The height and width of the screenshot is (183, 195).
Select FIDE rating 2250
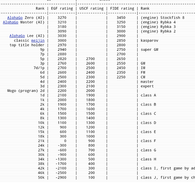[121, 77]
